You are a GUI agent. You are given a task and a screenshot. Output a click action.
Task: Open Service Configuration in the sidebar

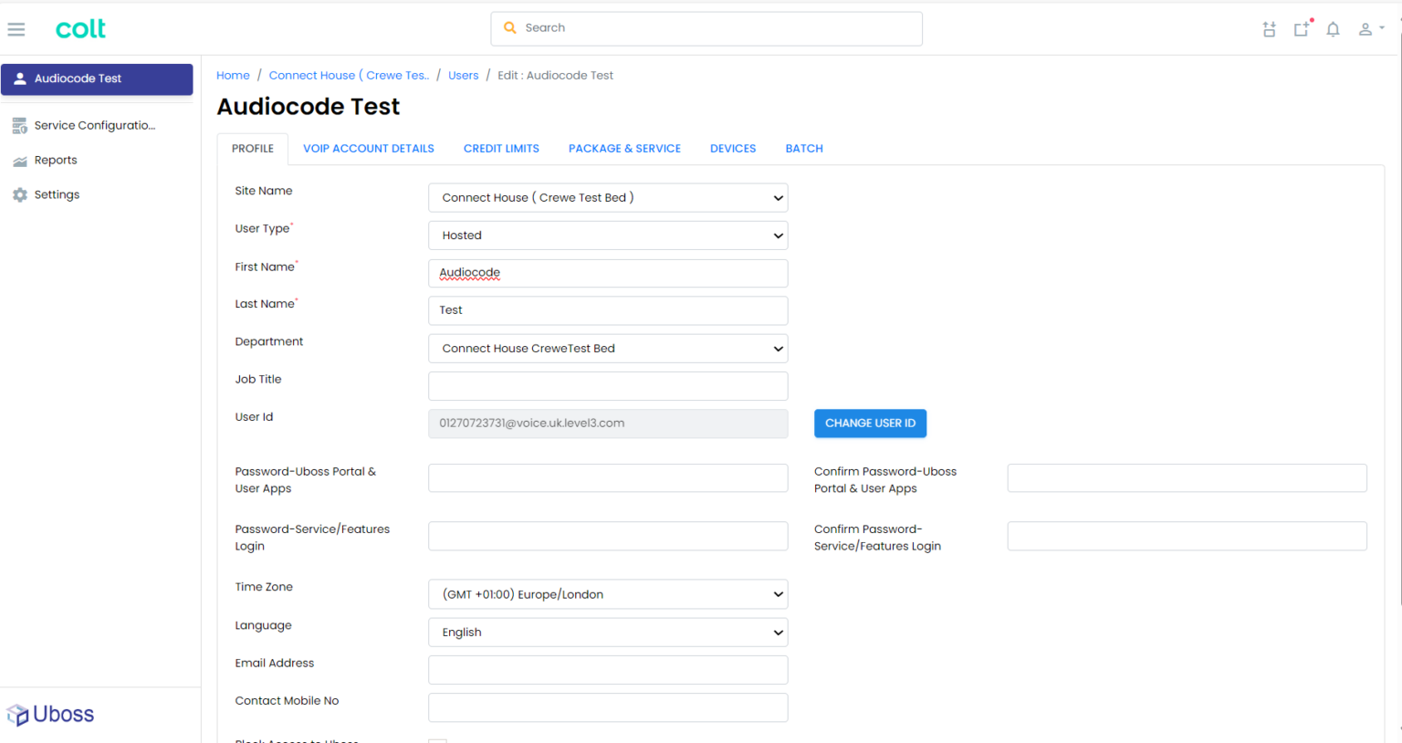(94, 126)
